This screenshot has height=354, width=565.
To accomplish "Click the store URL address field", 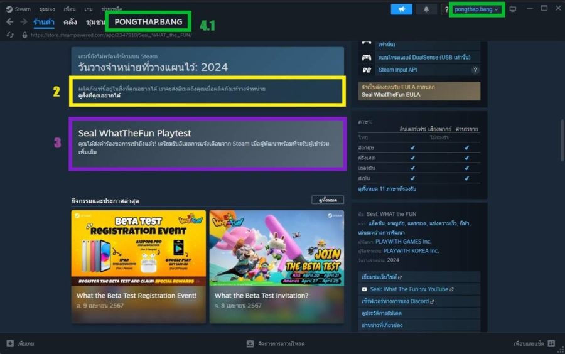I will [111, 35].
